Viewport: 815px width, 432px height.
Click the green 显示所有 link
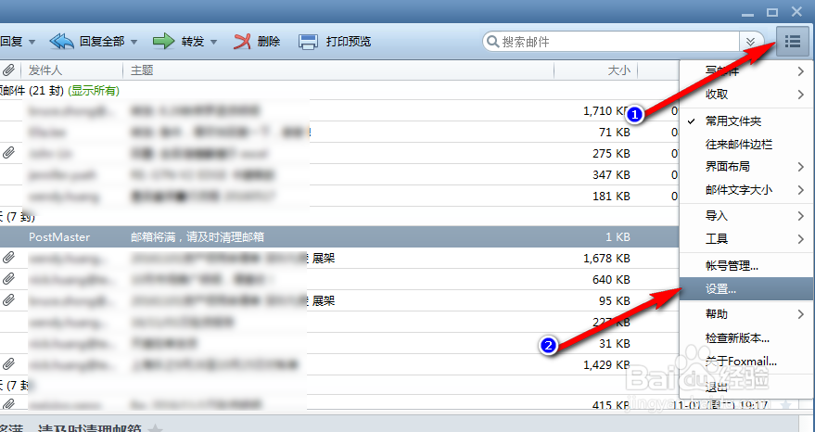(93, 91)
